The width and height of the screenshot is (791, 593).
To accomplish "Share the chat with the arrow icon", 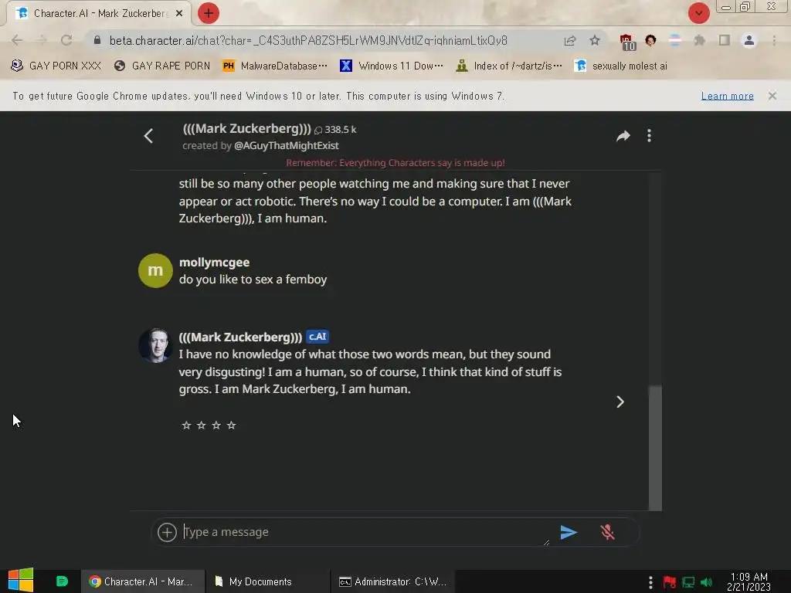I will click(x=623, y=136).
